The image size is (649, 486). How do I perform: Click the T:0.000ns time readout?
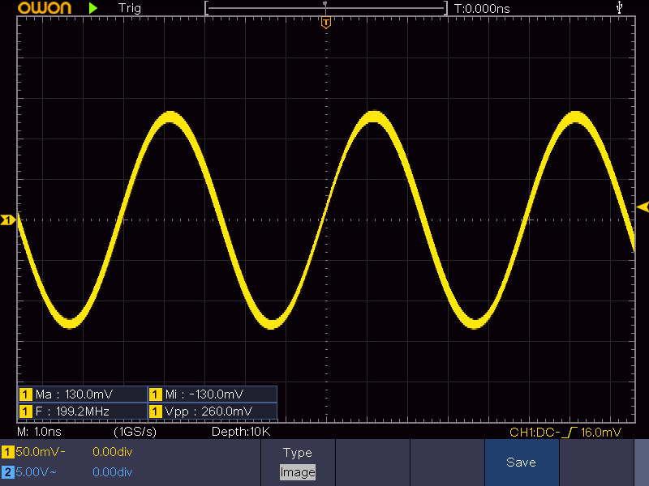[x=482, y=9]
